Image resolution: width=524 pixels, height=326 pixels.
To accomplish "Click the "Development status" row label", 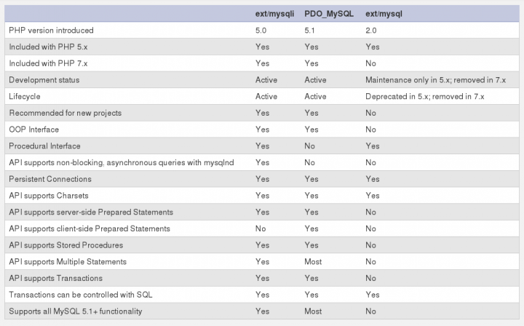I will click(44, 80).
